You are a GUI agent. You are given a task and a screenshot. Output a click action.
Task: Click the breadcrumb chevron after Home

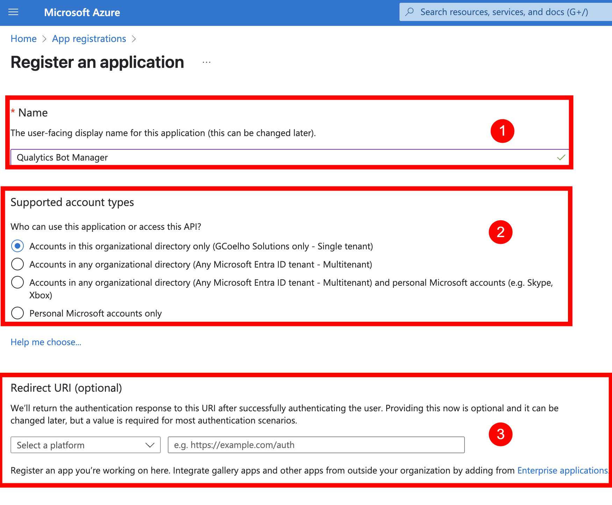point(45,39)
